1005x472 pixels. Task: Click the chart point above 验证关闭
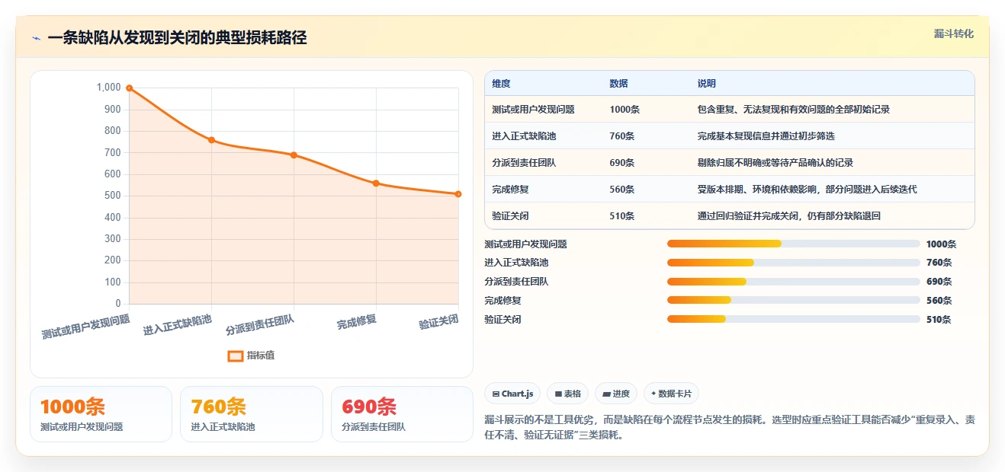[458, 194]
